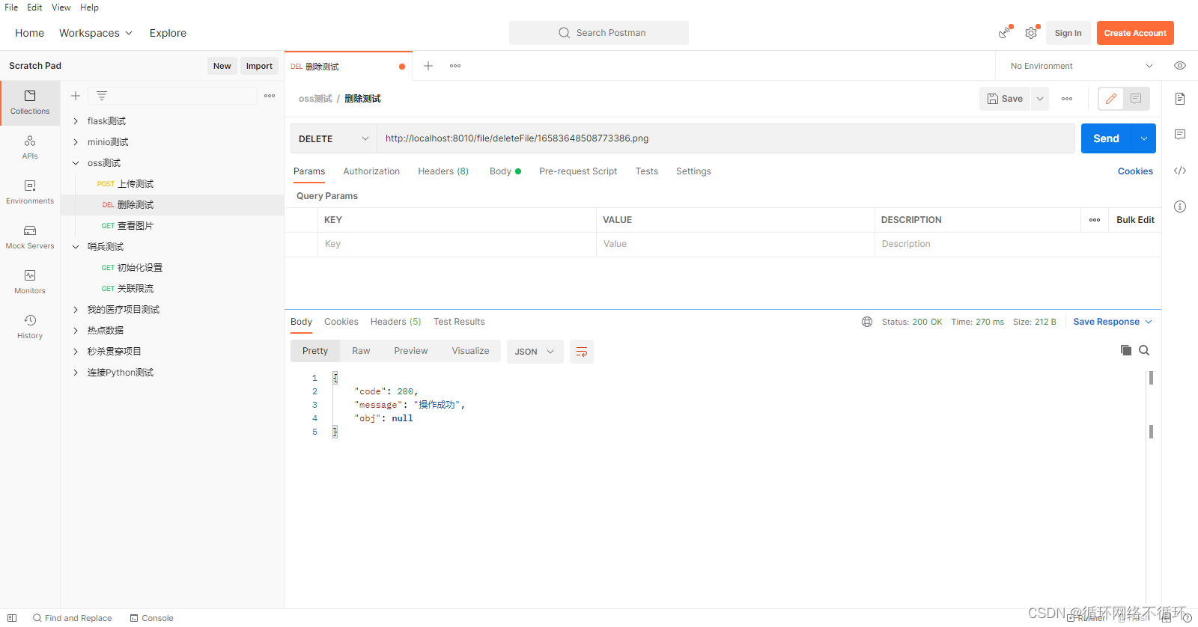Click the Save button

point(1005,99)
